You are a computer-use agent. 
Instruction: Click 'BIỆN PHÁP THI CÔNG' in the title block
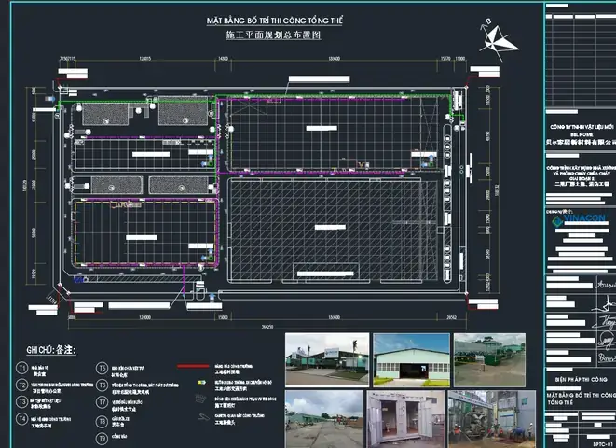point(582,380)
